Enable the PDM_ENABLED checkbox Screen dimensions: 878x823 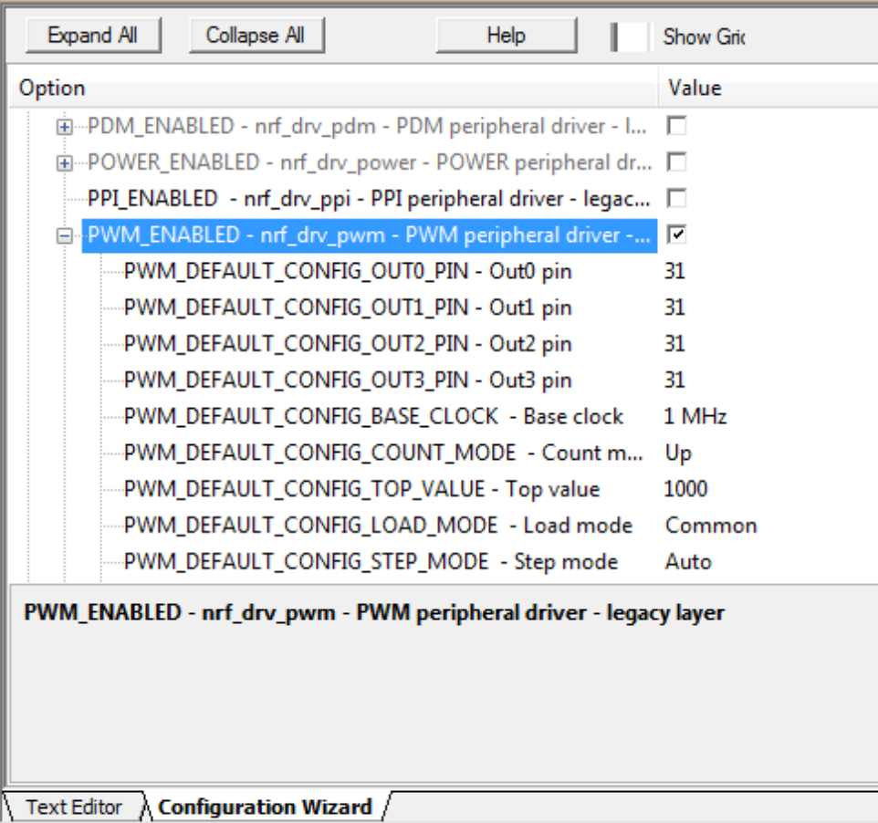pyautogui.click(x=676, y=126)
